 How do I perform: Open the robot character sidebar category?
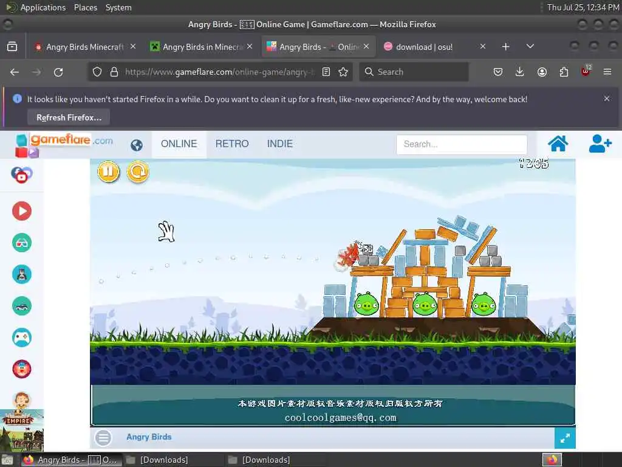(22, 274)
